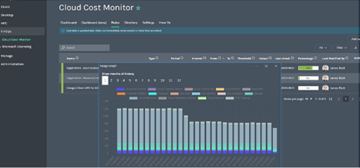Expand Manage in the sidebar
Image resolution: width=360 pixels, height=168 pixels.
pyautogui.click(x=7, y=56)
